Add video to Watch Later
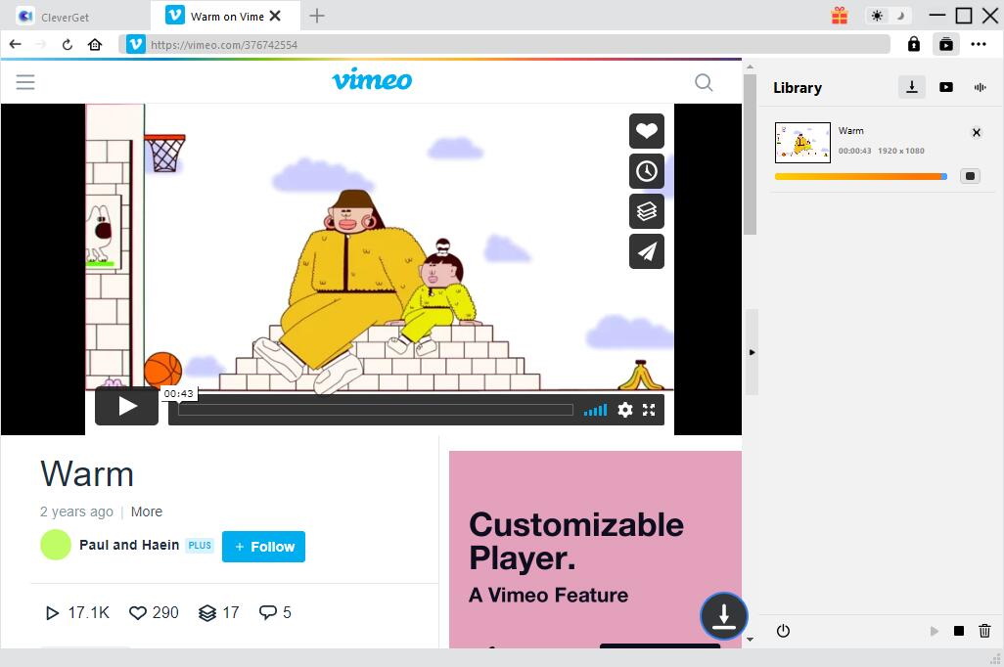The width and height of the screenshot is (1004, 667). click(x=646, y=171)
